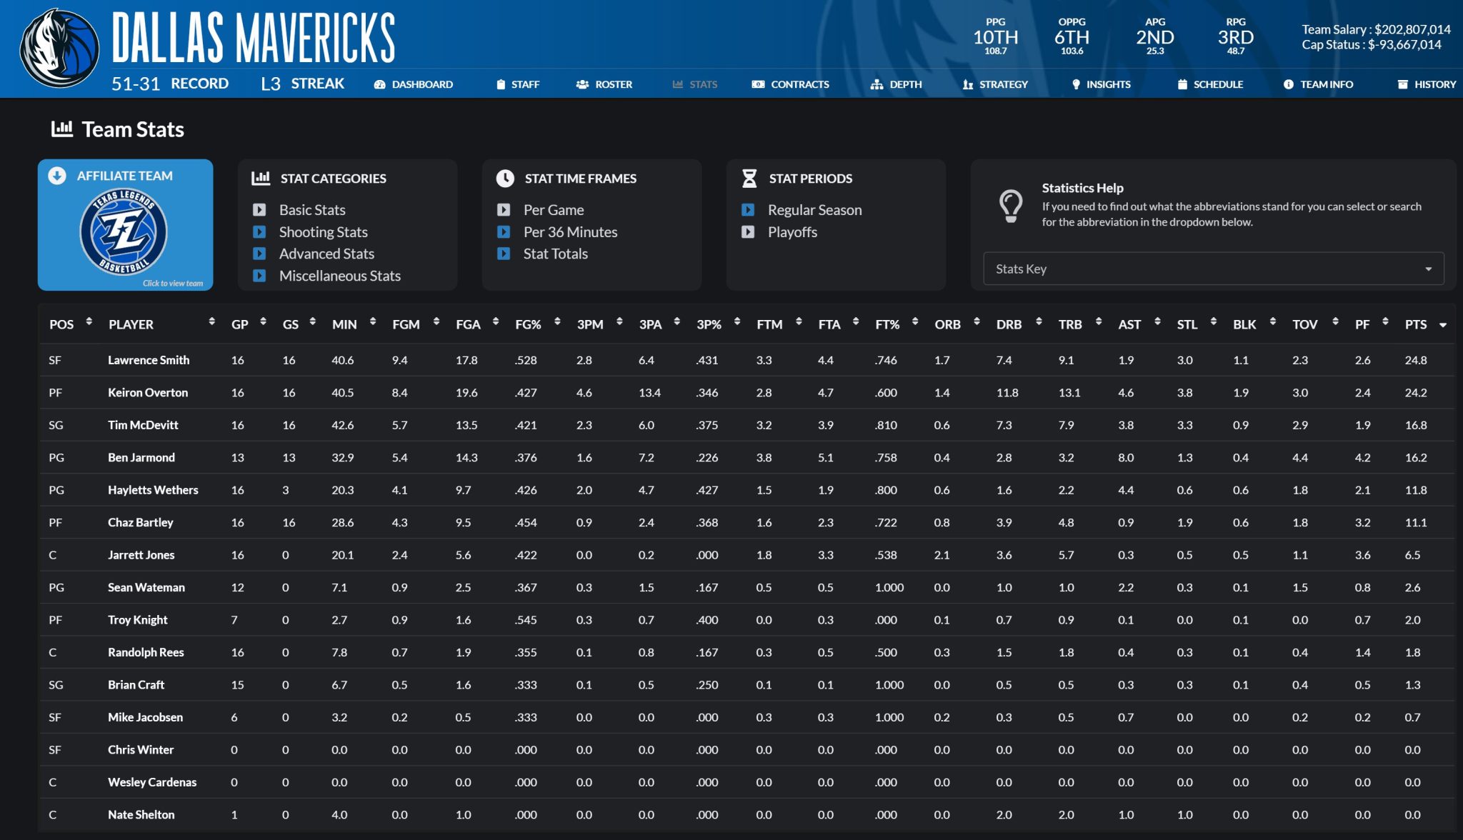View the Texas Legends affiliate team
Image resolution: width=1463 pixels, height=840 pixels.
[125, 232]
